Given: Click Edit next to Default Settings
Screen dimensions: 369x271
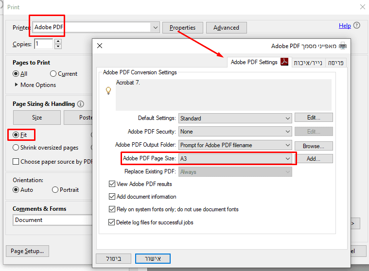Looking at the screenshot, I should click(314, 118).
